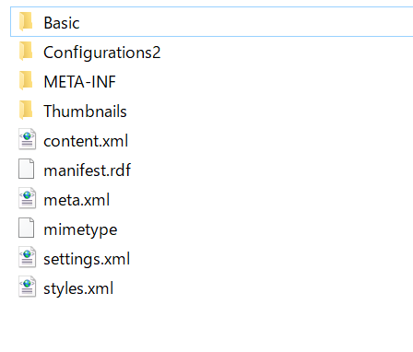Select the 'META-INF' folder name

80,82
